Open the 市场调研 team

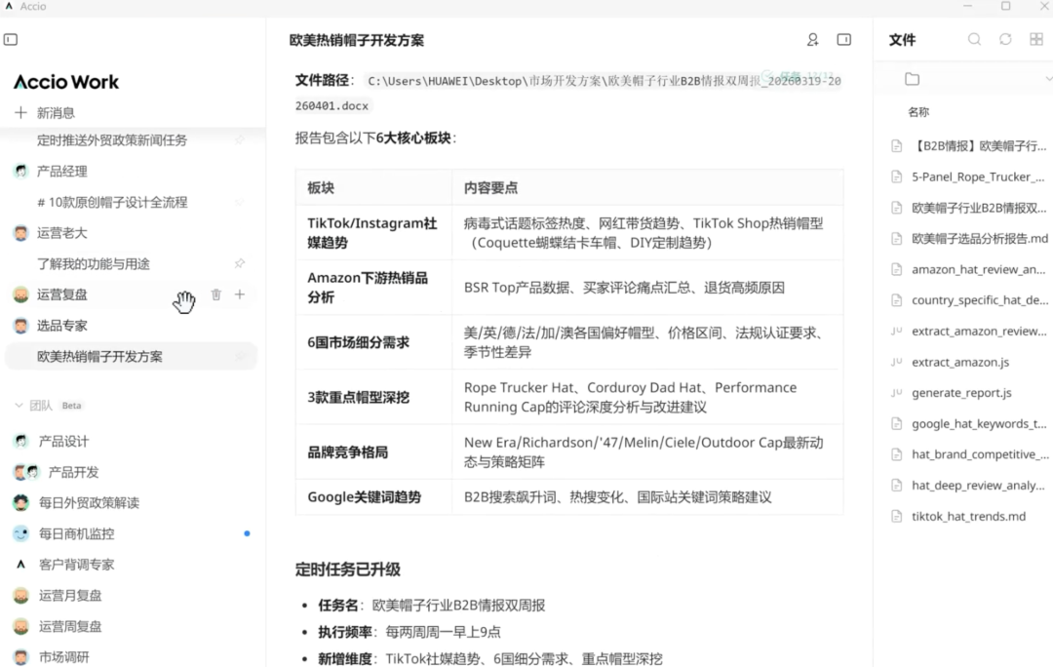(63, 657)
